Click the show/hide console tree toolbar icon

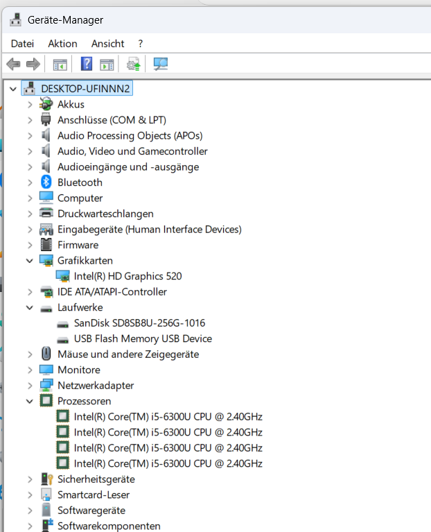point(60,64)
